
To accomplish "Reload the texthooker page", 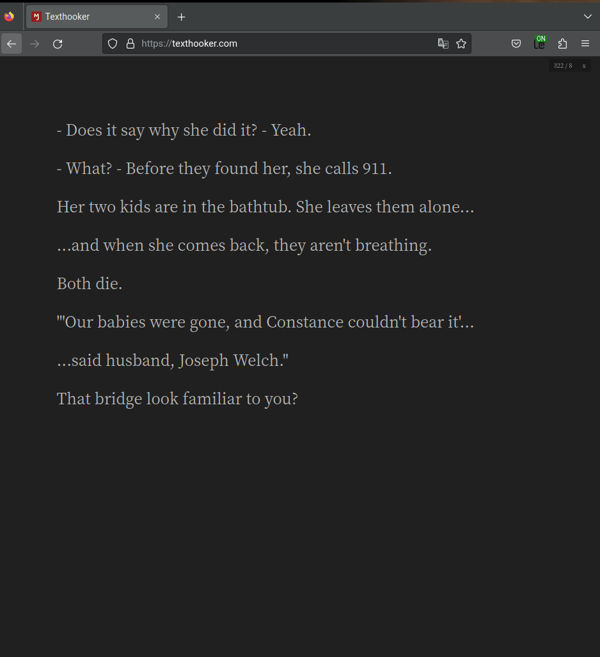I will pyautogui.click(x=58, y=44).
